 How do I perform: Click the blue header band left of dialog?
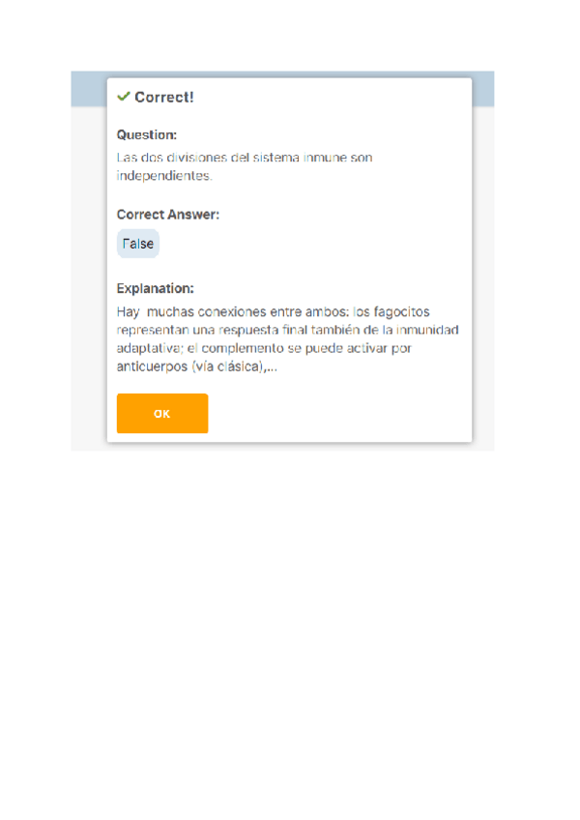tap(89, 89)
